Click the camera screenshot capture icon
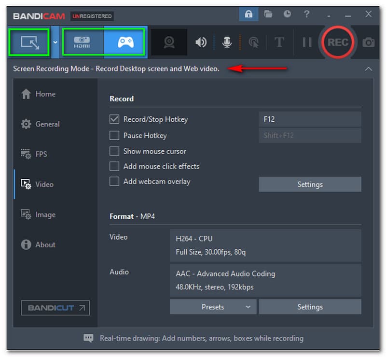Viewport: 386px width, 357px height. point(369,43)
